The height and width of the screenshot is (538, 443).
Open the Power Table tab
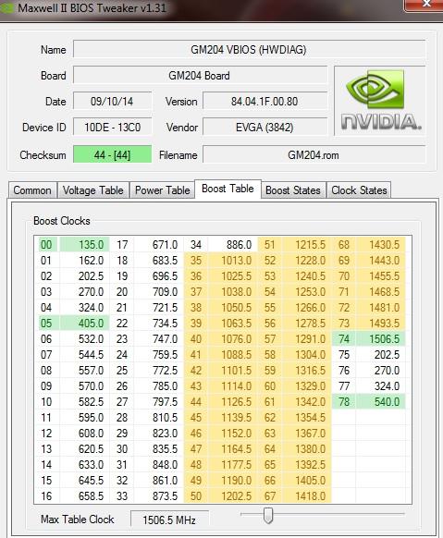tap(162, 190)
